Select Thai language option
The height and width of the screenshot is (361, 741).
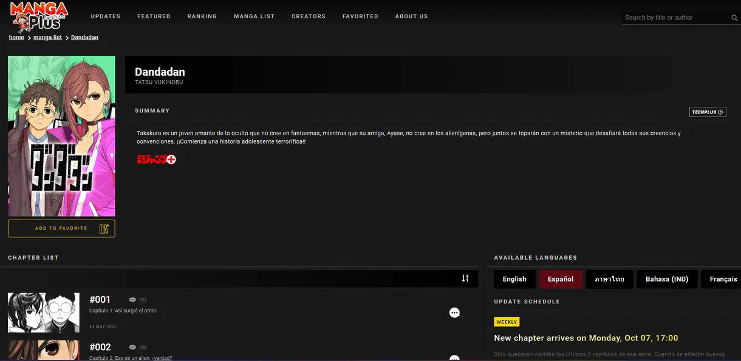coord(610,279)
